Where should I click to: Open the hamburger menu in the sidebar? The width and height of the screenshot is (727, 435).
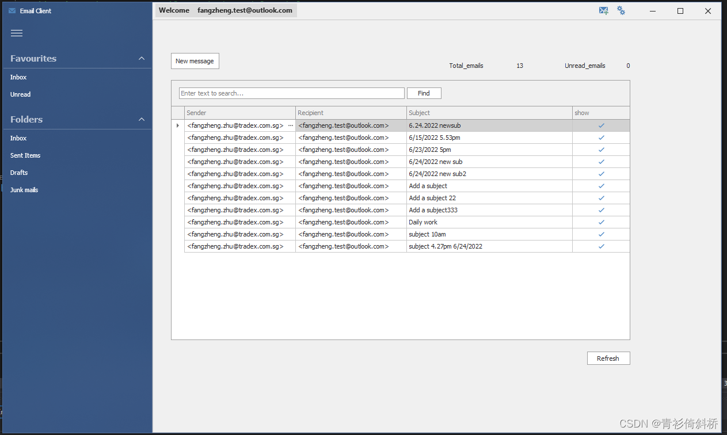(x=16, y=33)
